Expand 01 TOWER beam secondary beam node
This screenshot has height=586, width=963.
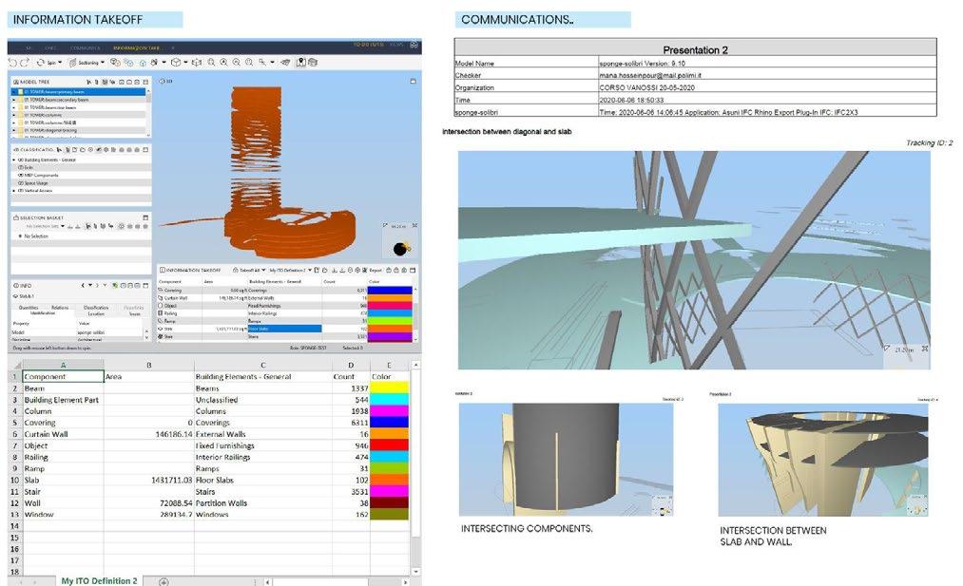coord(13,100)
